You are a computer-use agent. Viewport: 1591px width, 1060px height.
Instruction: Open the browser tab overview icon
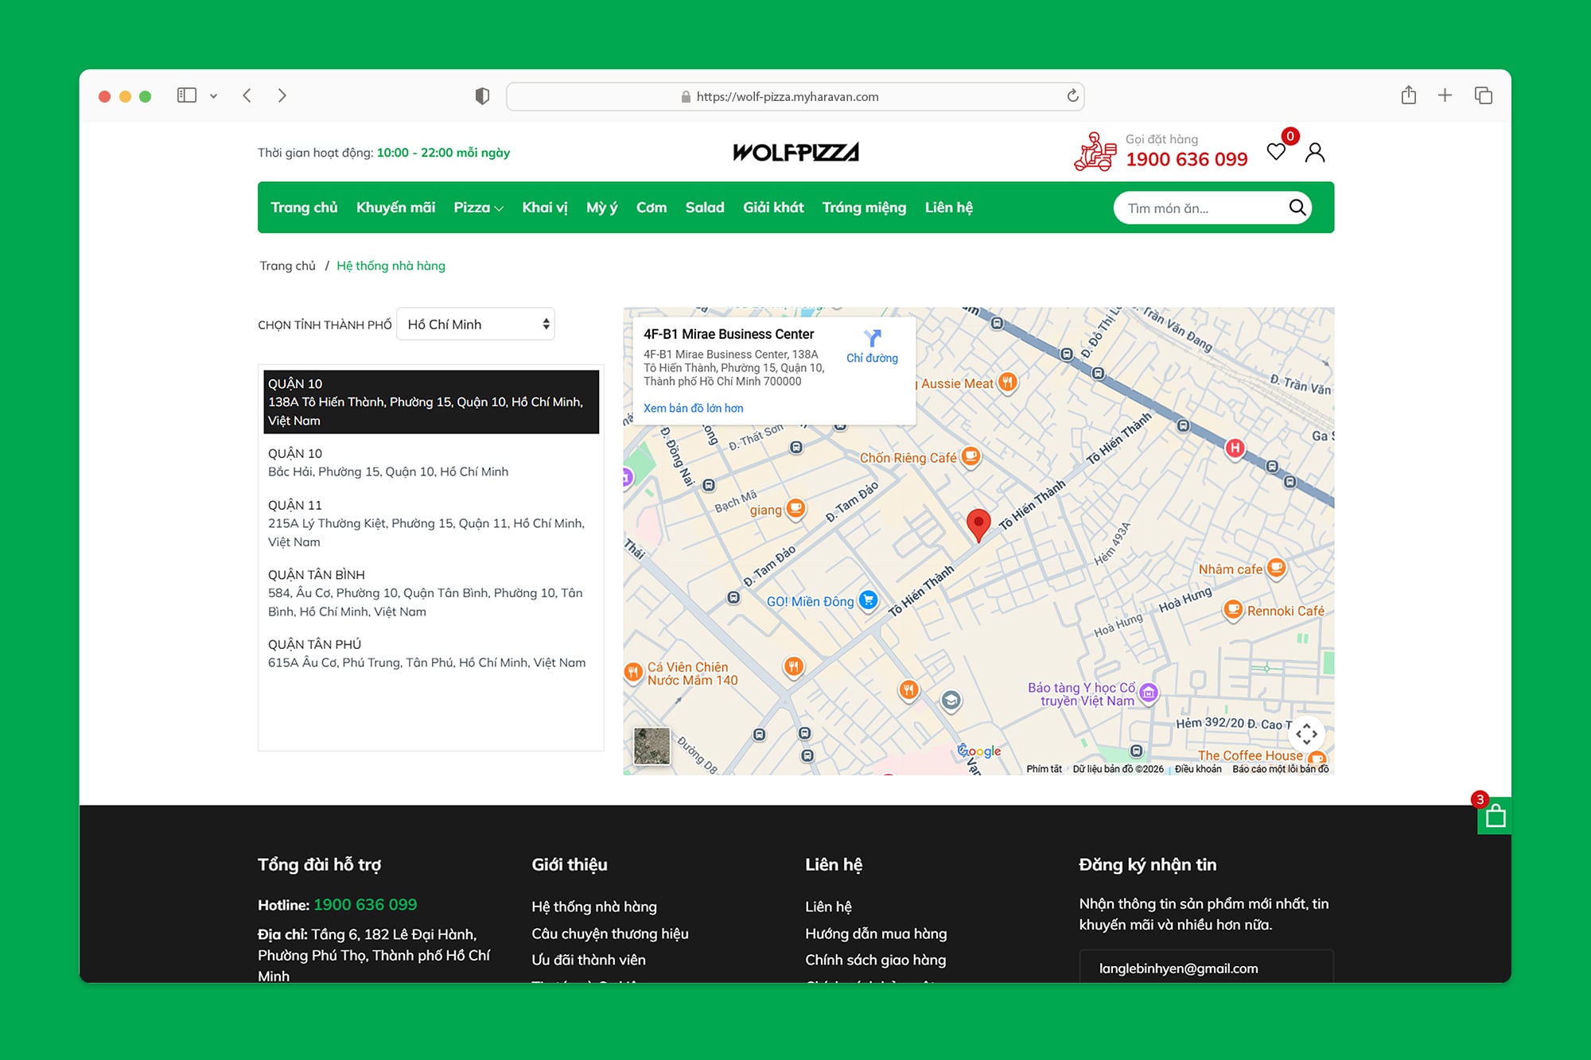[1483, 95]
